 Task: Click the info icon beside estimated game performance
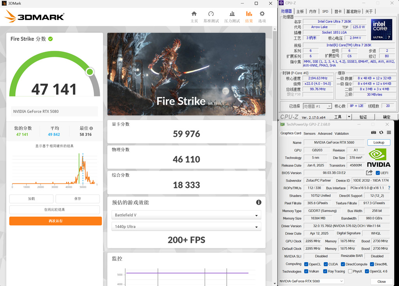(258, 203)
